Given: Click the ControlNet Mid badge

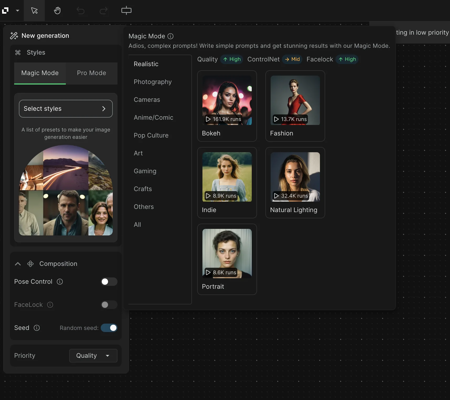Looking at the screenshot, I should (292, 59).
